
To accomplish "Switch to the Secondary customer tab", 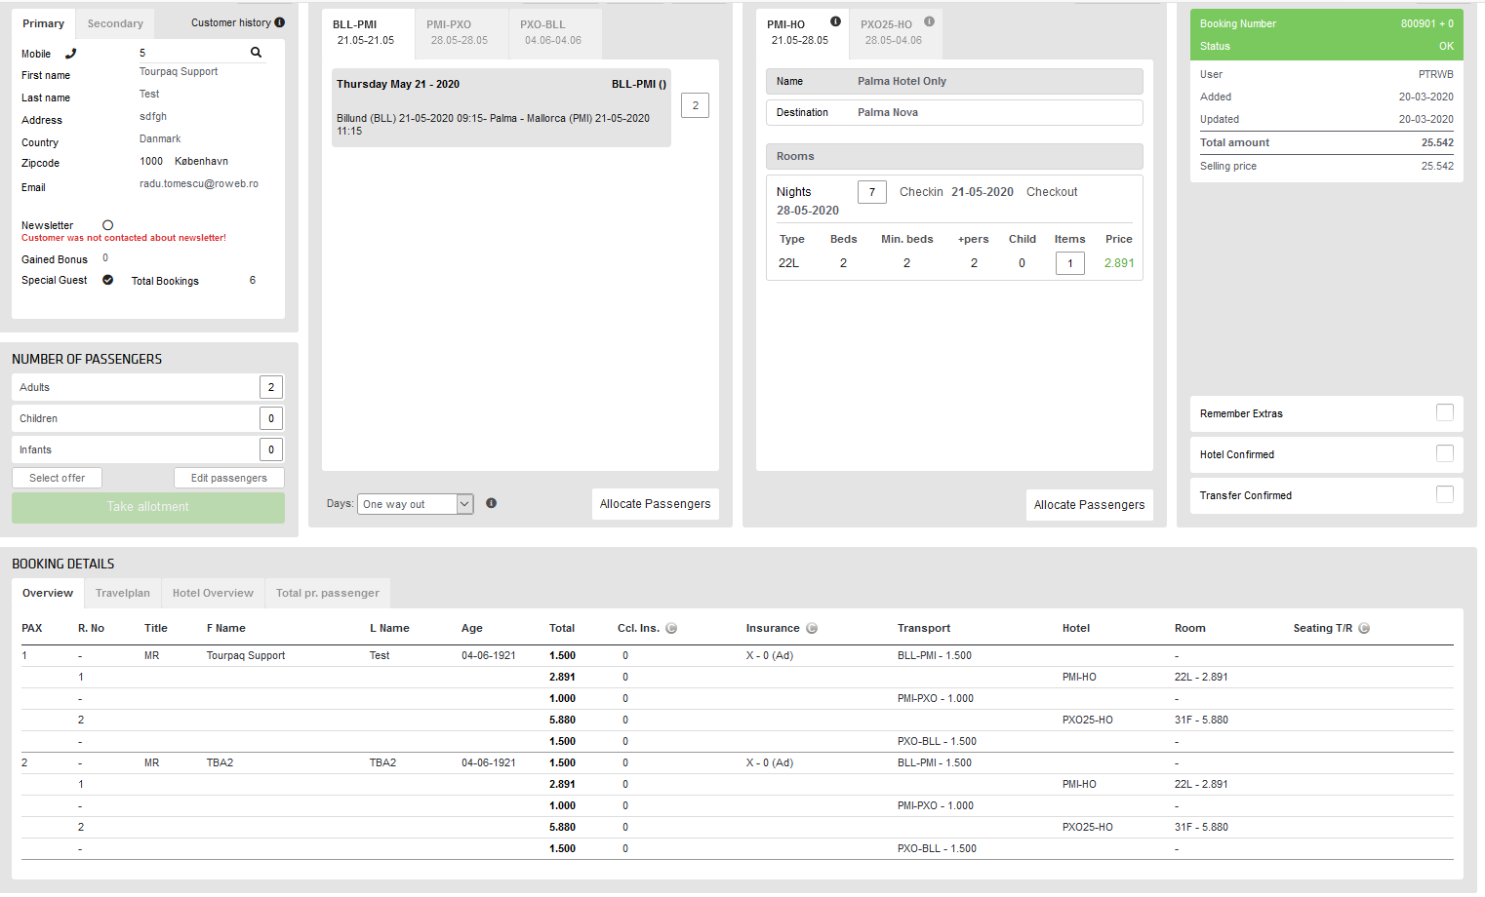I will (115, 23).
